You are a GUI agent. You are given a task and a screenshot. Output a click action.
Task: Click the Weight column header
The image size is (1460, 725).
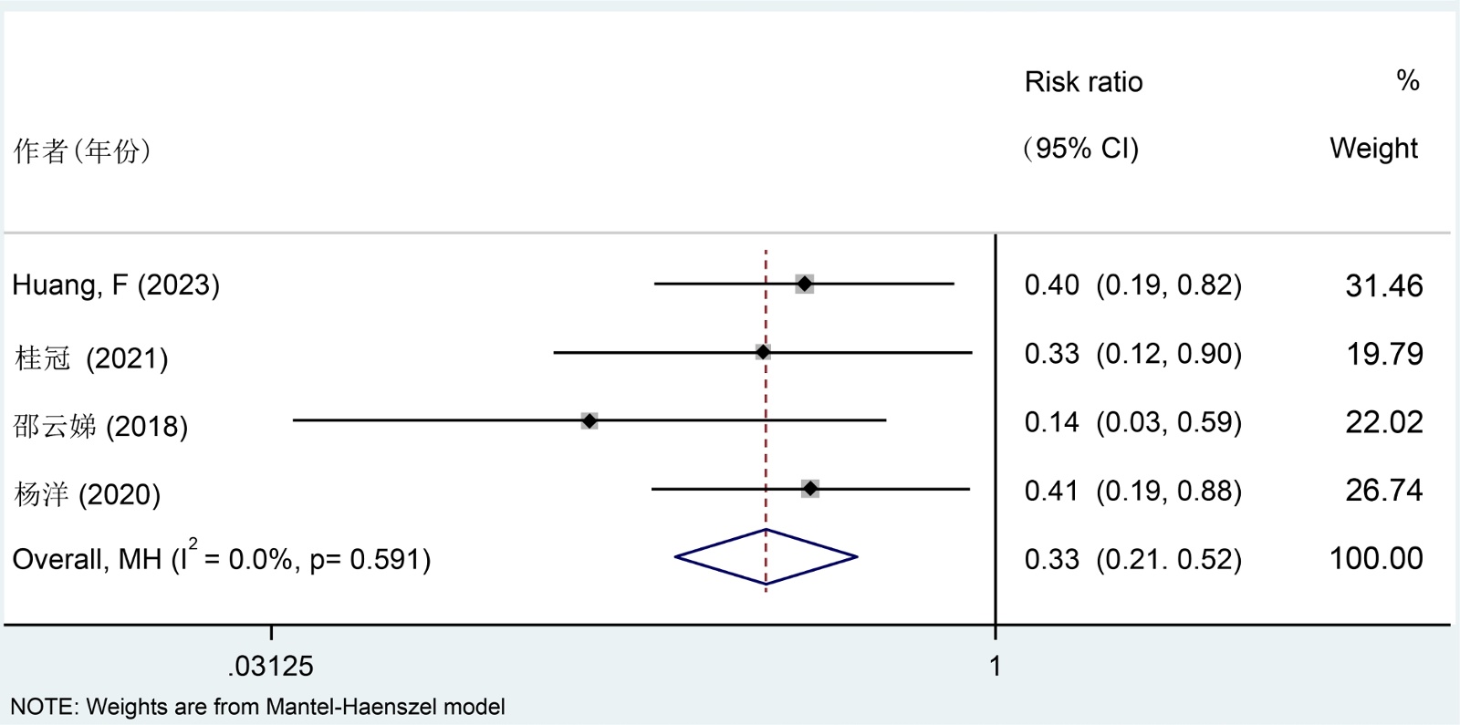(1373, 148)
